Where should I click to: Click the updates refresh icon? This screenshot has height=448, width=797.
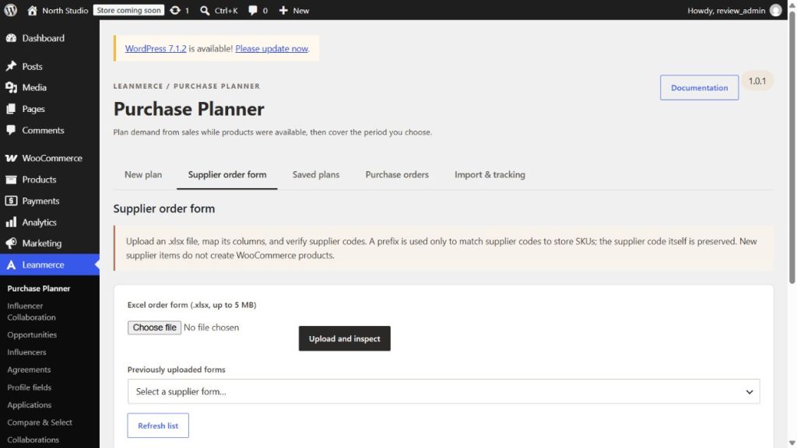tap(175, 10)
